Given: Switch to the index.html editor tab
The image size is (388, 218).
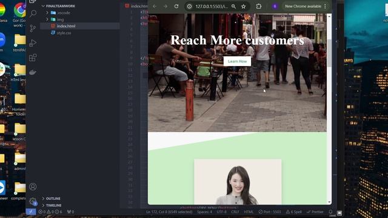Looking at the screenshot, I should coord(136,6).
